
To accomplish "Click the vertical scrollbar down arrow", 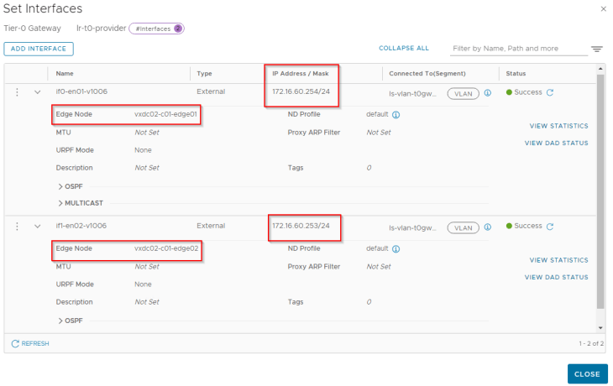I will [600, 328].
